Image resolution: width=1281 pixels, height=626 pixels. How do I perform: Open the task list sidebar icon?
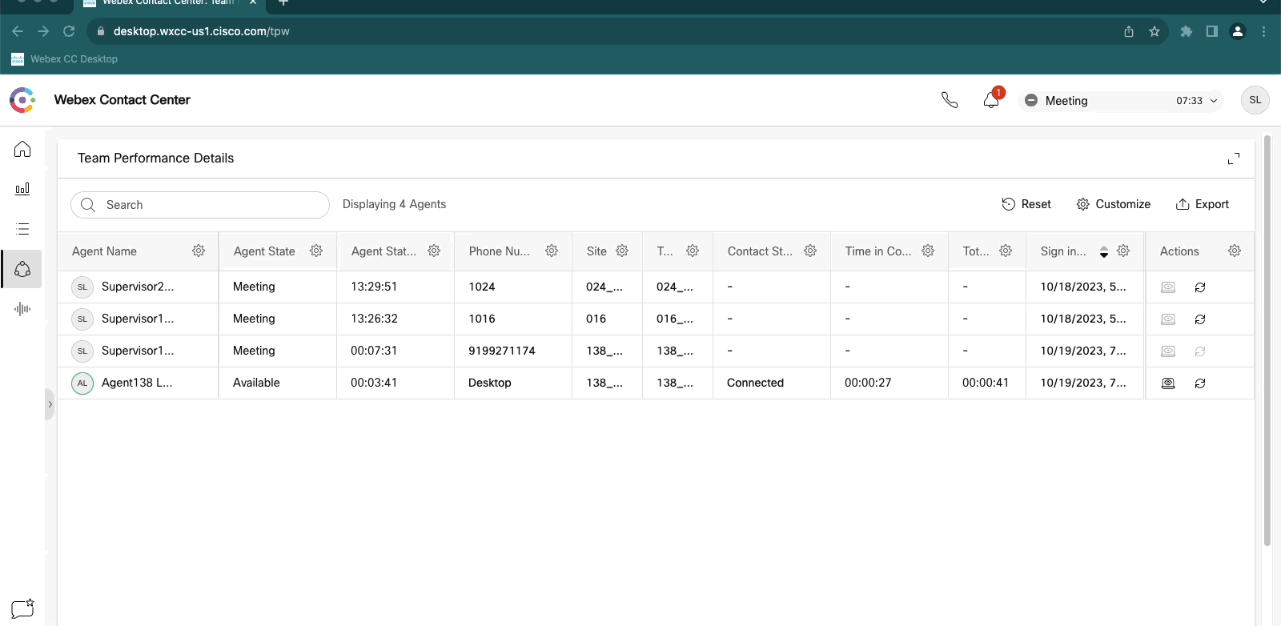pos(22,229)
